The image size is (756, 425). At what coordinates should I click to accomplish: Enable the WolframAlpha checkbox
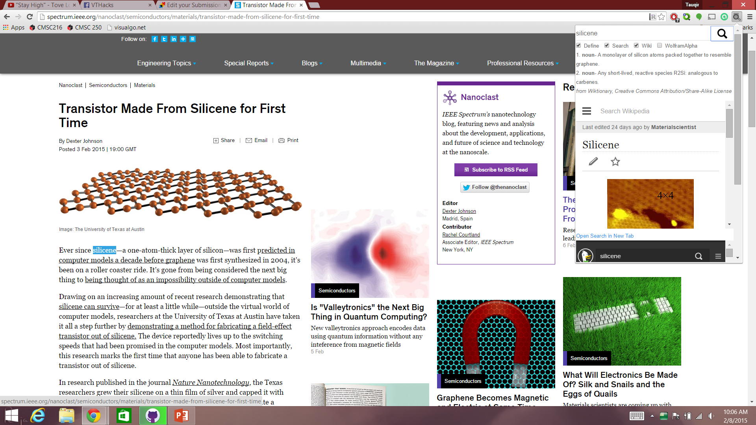coord(660,46)
